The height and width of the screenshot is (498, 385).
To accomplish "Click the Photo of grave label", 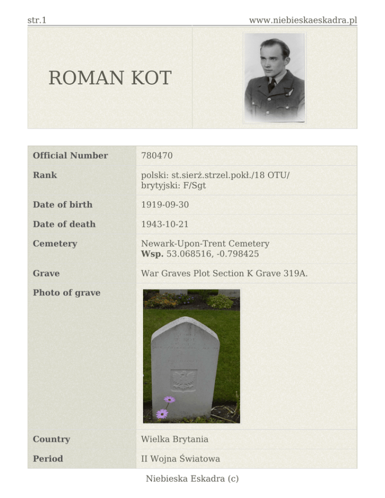I will [x=66, y=293].
